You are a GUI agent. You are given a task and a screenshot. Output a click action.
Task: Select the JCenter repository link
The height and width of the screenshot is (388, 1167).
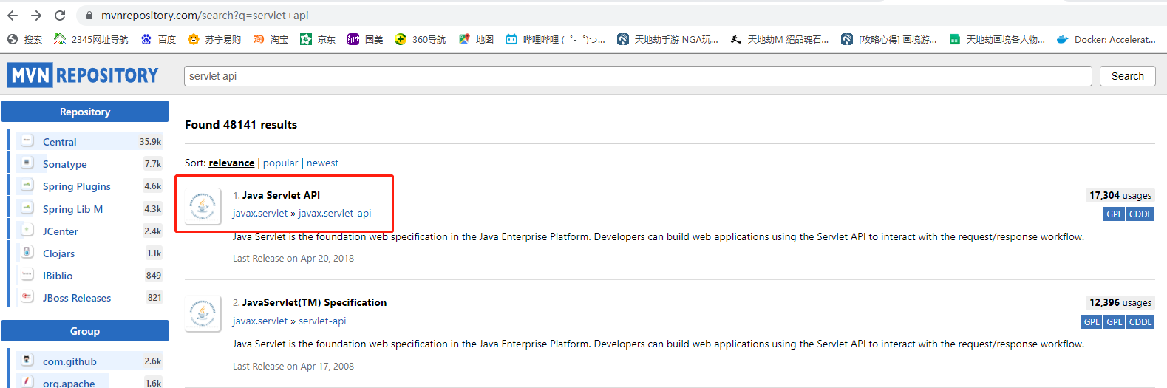pos(61,231)
